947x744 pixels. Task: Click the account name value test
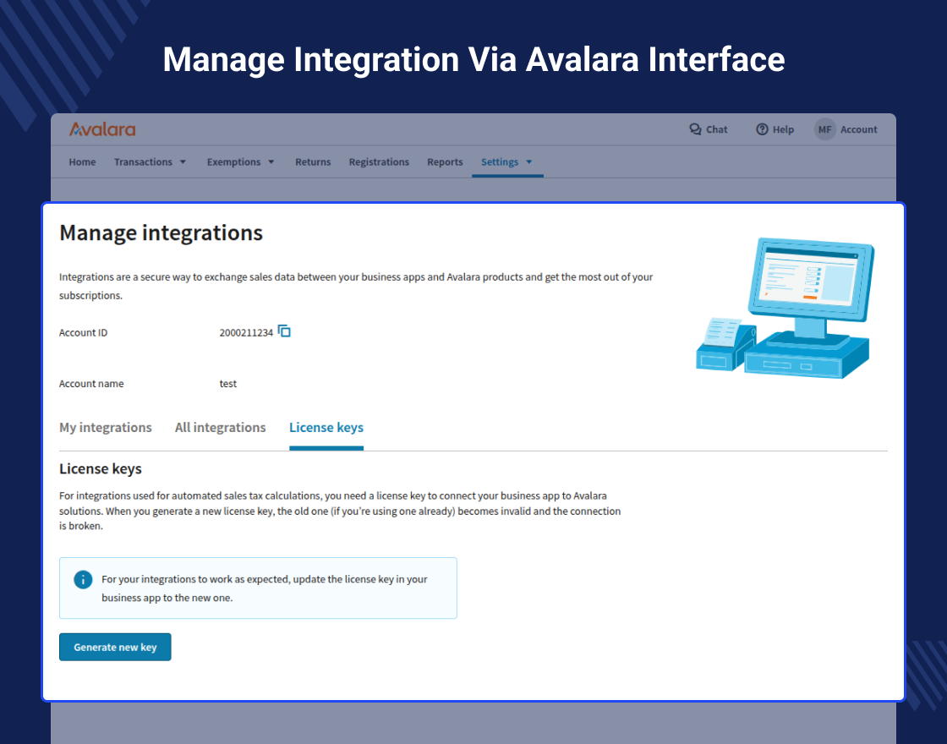(x=227, y=383)
